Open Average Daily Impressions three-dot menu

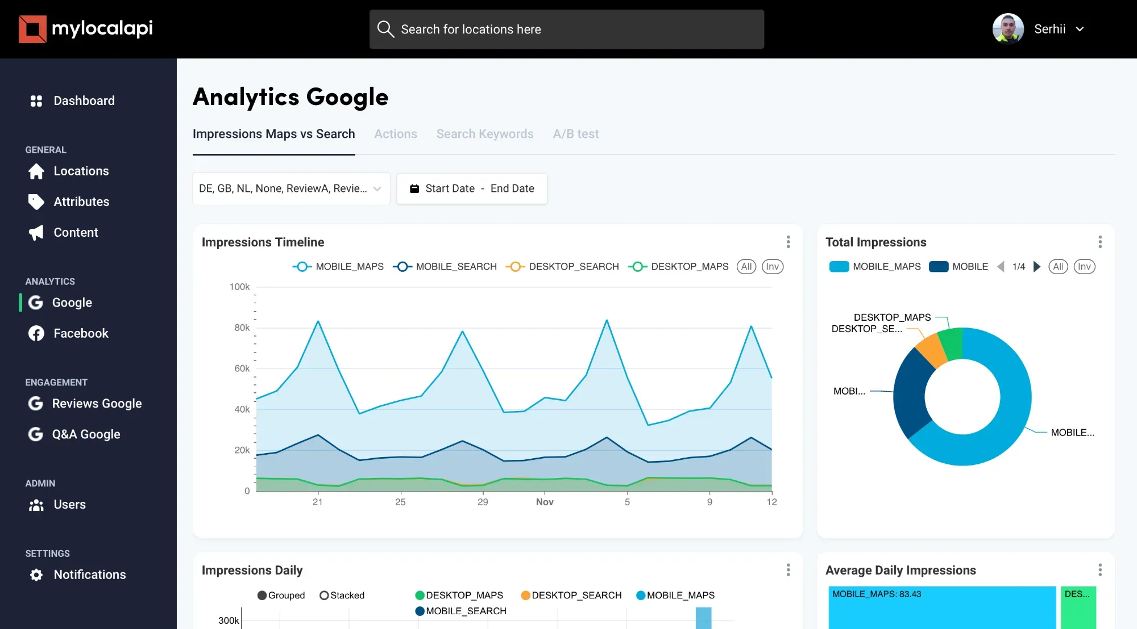pos(1100,570)
